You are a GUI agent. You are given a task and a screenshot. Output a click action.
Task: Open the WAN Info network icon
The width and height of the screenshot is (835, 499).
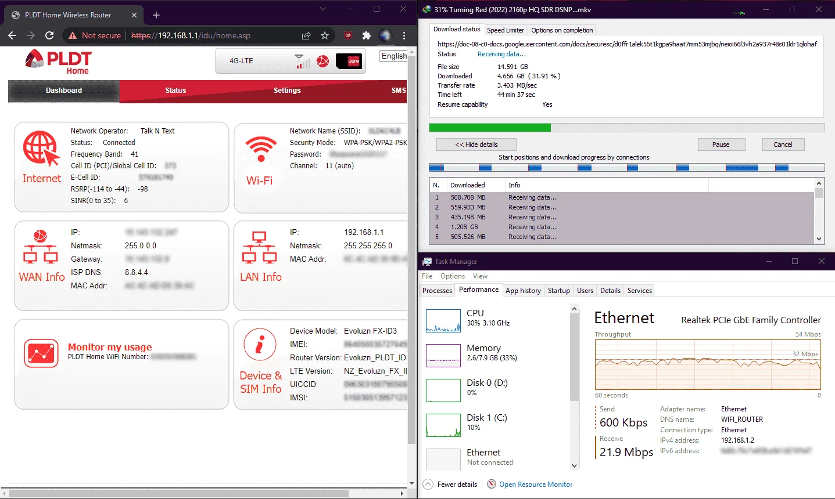click(40, 247)
